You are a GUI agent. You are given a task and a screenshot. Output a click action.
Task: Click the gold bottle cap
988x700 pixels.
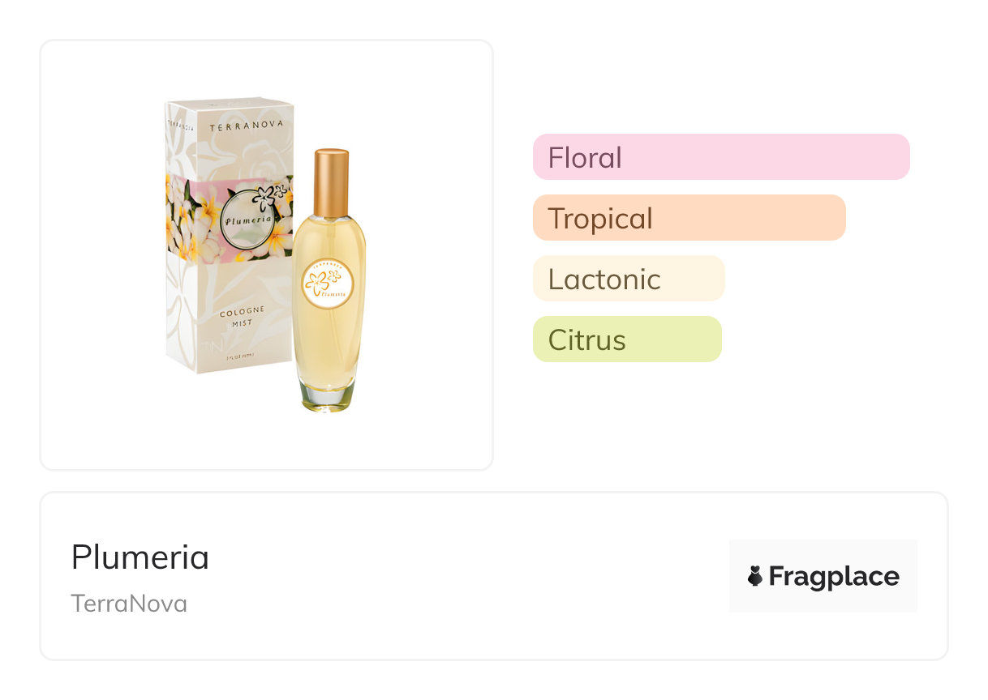coord(331,182)
